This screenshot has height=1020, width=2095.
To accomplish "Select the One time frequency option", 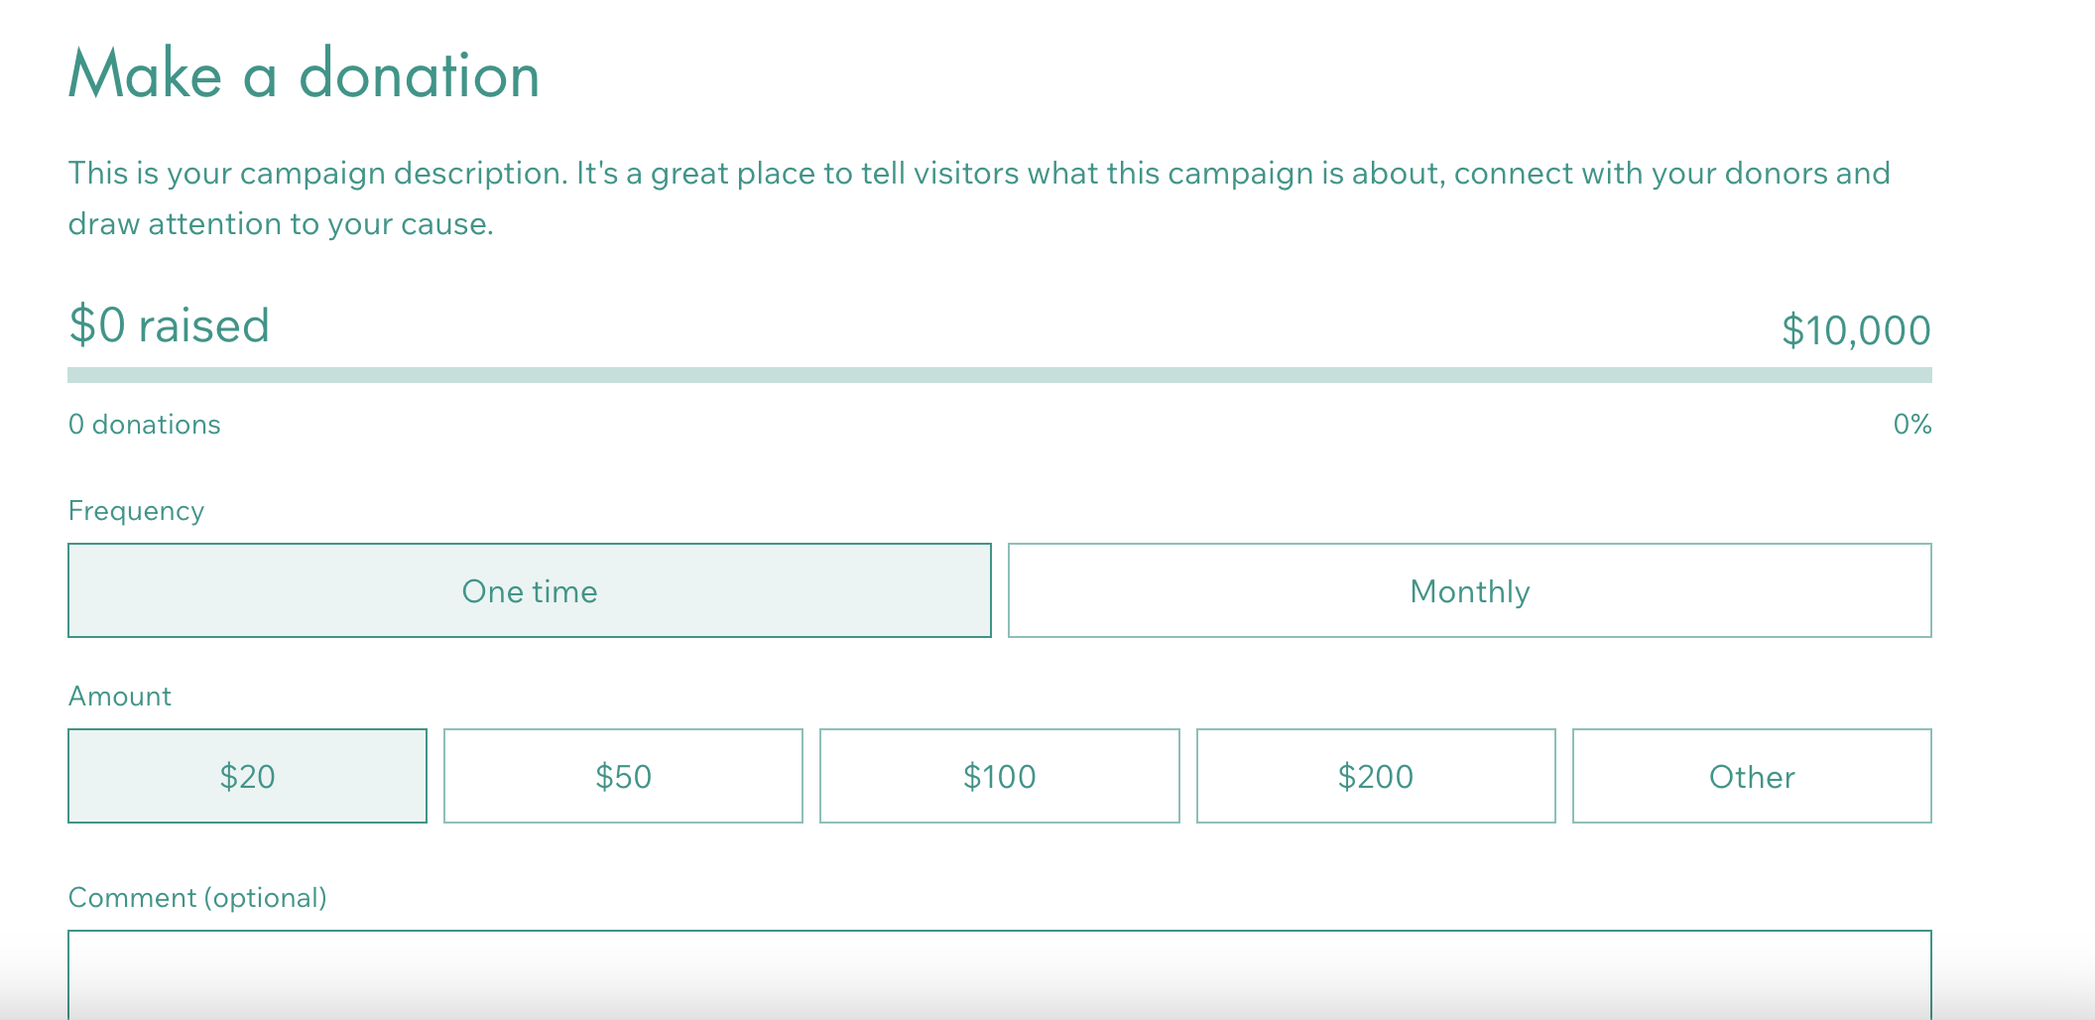I will click(x=530, y=590).
